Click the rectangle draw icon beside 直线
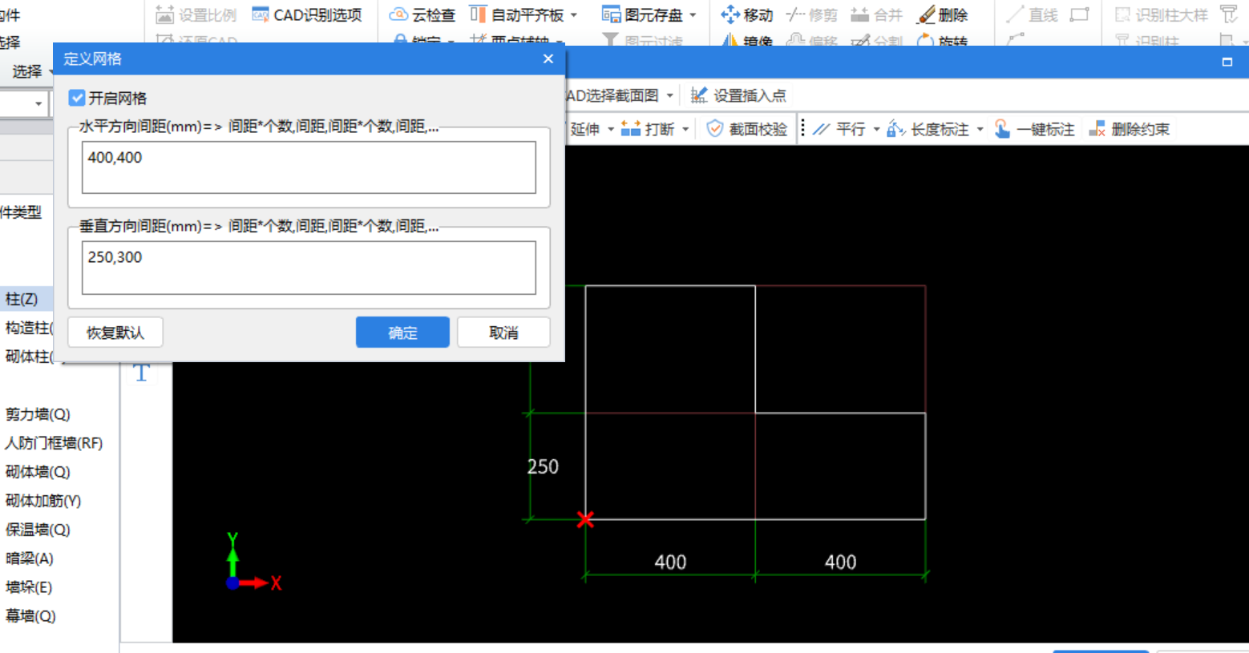The width and height of the screenshot is (1249, 653). tap(1080, 14)
